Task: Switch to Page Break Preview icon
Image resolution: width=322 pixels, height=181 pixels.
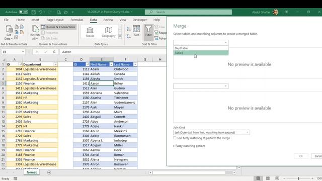Action: (277, 178)
